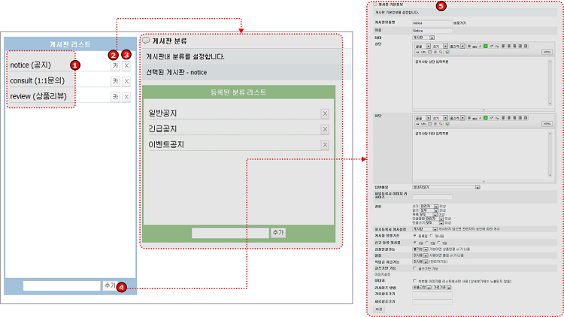Screen dimensions: 564x317
Task: Open category settings for notice board
Action: click(x=115, y=66)
